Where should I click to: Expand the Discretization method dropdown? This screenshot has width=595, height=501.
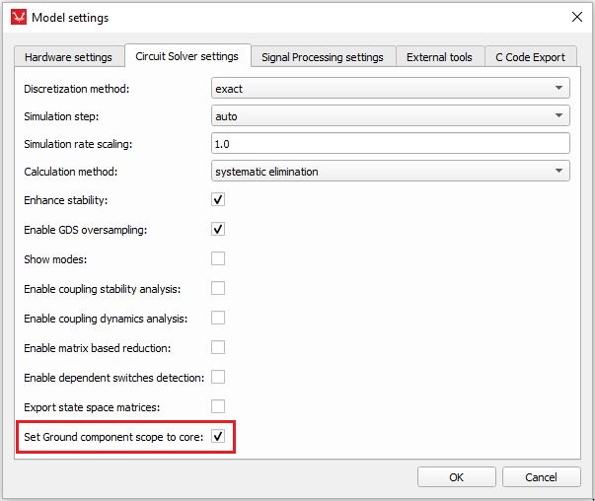pyautogui.click(x=391, y=89)
